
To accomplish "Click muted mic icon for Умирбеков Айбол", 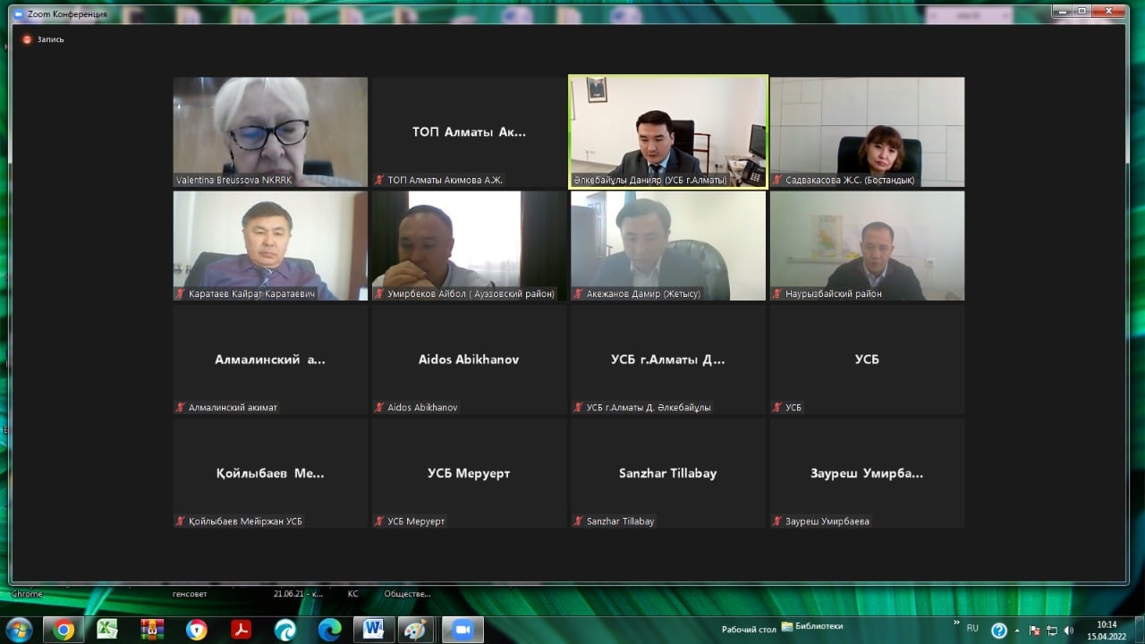I will pyautogui.click(x=379, y=293).
